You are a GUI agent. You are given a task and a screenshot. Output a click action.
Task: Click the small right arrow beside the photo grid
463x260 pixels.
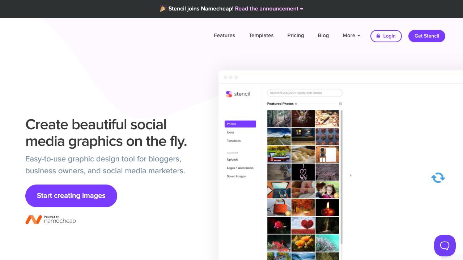coord(350,175)
